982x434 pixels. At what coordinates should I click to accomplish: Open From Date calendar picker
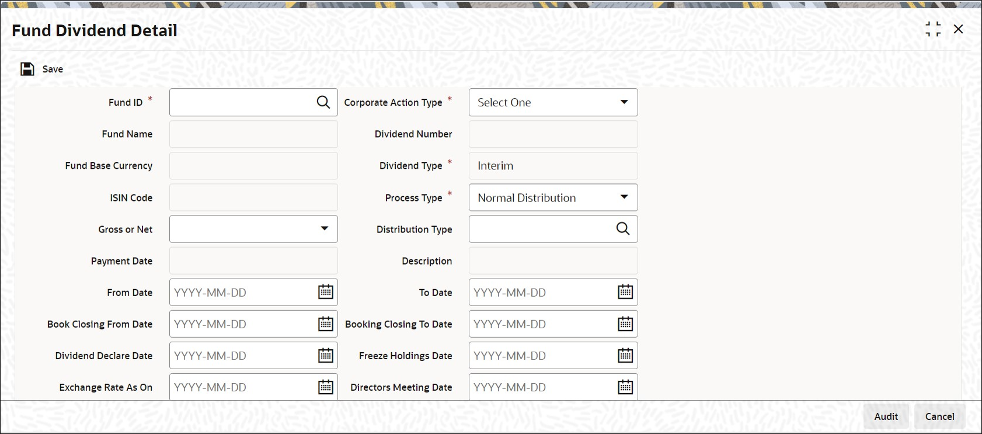[326, 292]
